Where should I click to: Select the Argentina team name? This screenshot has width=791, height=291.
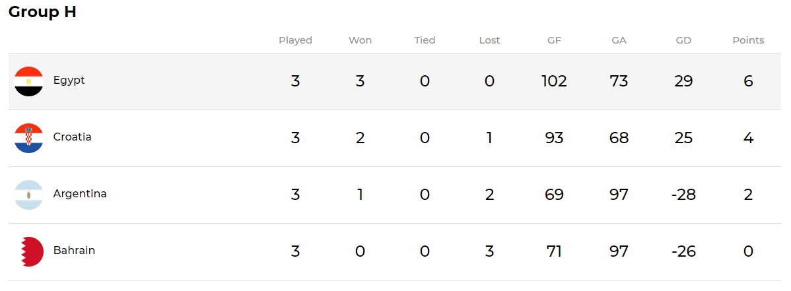[80, 194]
